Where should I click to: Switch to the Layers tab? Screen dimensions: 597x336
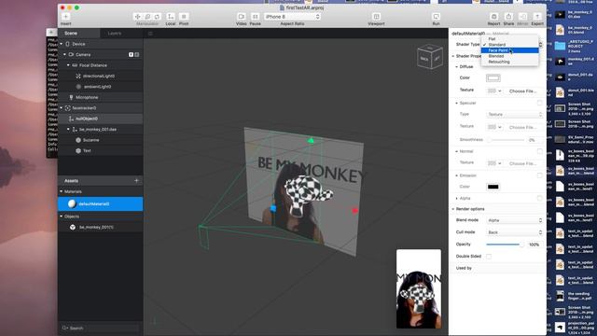tap(114, 34)
